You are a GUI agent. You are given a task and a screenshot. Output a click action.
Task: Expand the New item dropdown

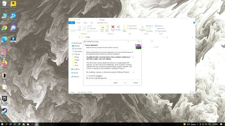pos(132,26)
